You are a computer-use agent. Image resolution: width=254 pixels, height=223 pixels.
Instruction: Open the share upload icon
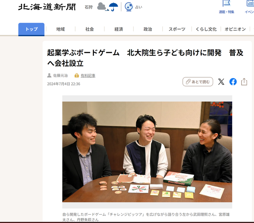pyautogui.click(x=244, y=82)
